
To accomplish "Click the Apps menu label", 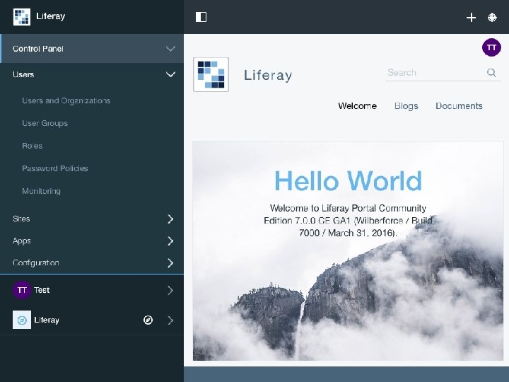I will [22, 241].
